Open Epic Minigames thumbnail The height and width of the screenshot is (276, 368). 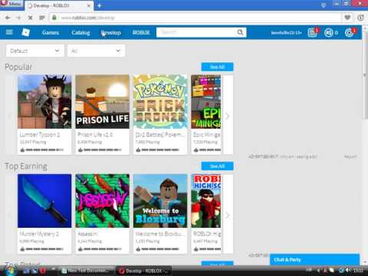206,101
